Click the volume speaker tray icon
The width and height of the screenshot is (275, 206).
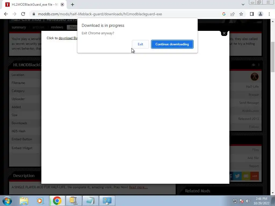[x=248, y=201]
